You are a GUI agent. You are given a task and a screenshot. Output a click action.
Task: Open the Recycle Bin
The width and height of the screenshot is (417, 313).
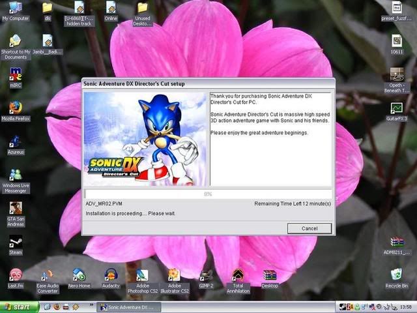[396, 275]
